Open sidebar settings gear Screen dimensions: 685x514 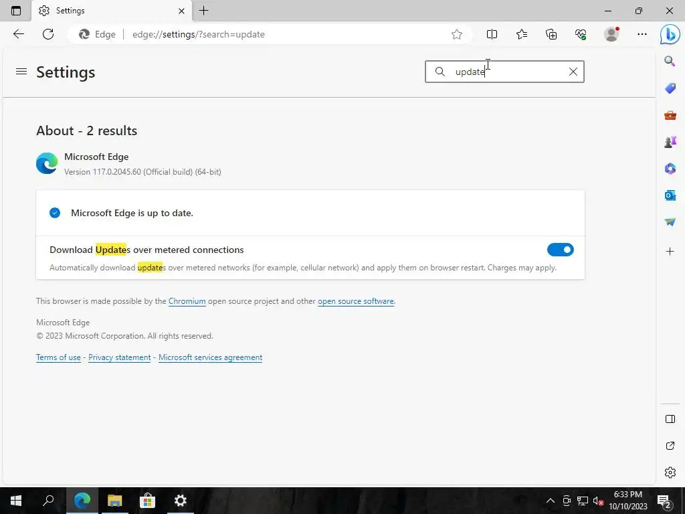click(x=670, y=473)
